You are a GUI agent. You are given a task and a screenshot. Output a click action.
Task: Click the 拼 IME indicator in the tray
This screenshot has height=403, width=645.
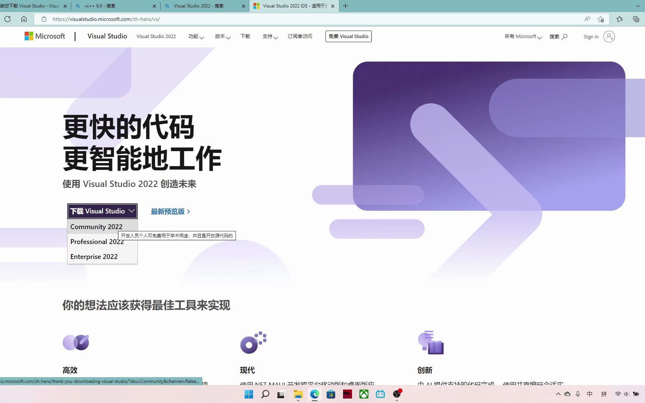(604, 394)
